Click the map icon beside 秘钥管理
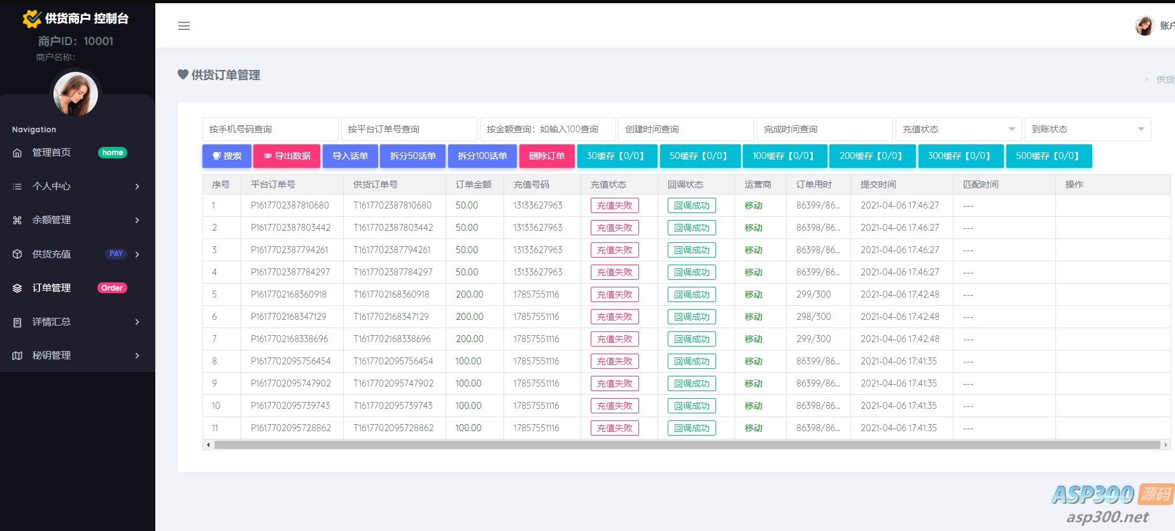This screenshot has width=1175, height=531. [17, 355]
